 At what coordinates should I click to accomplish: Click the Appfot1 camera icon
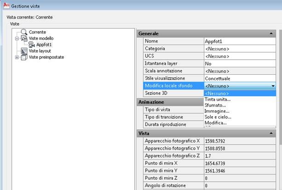click(x=32, y=45)
